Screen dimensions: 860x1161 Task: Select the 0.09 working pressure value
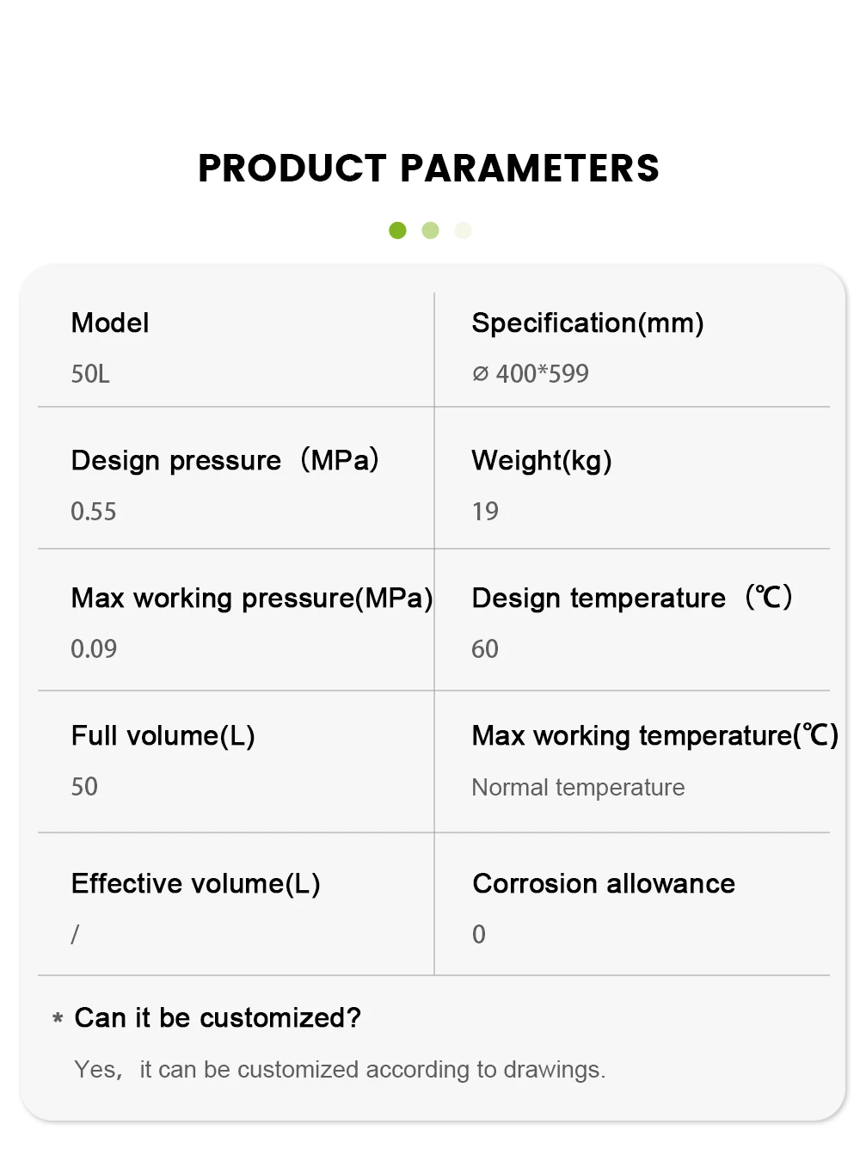point(94,649)
